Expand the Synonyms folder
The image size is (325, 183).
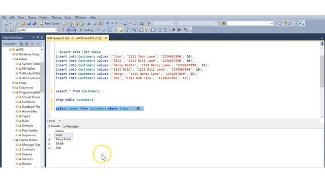[x=14, y=87]
